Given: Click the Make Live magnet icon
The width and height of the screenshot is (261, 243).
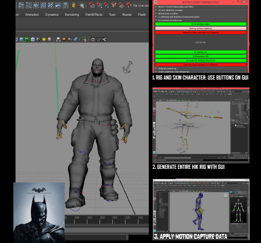Looking at the screenshot, I should coord(129,5).
